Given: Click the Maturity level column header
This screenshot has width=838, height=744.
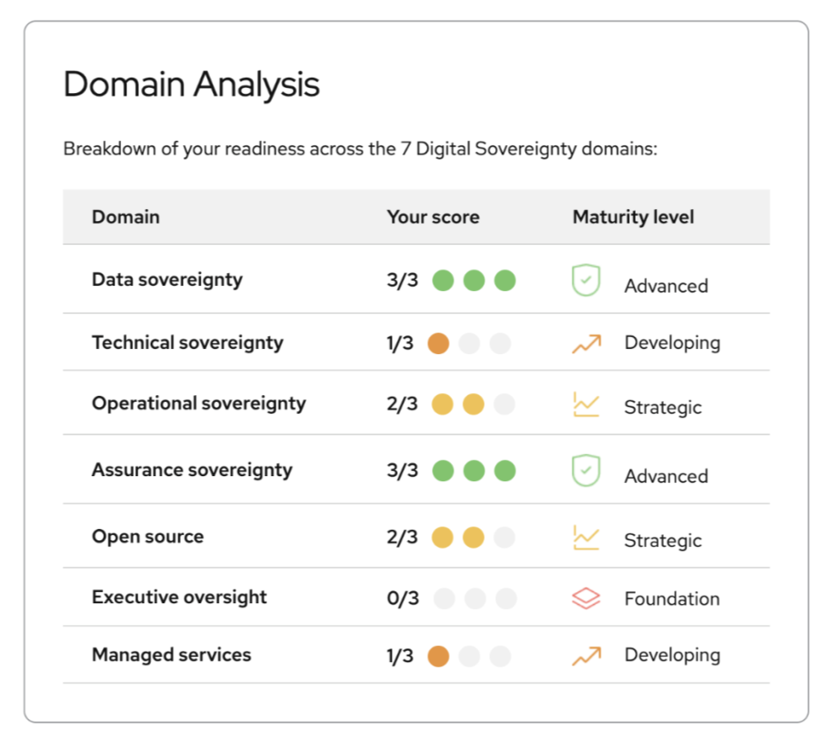Looking at the screenshot, I should (x=633, y=217).
